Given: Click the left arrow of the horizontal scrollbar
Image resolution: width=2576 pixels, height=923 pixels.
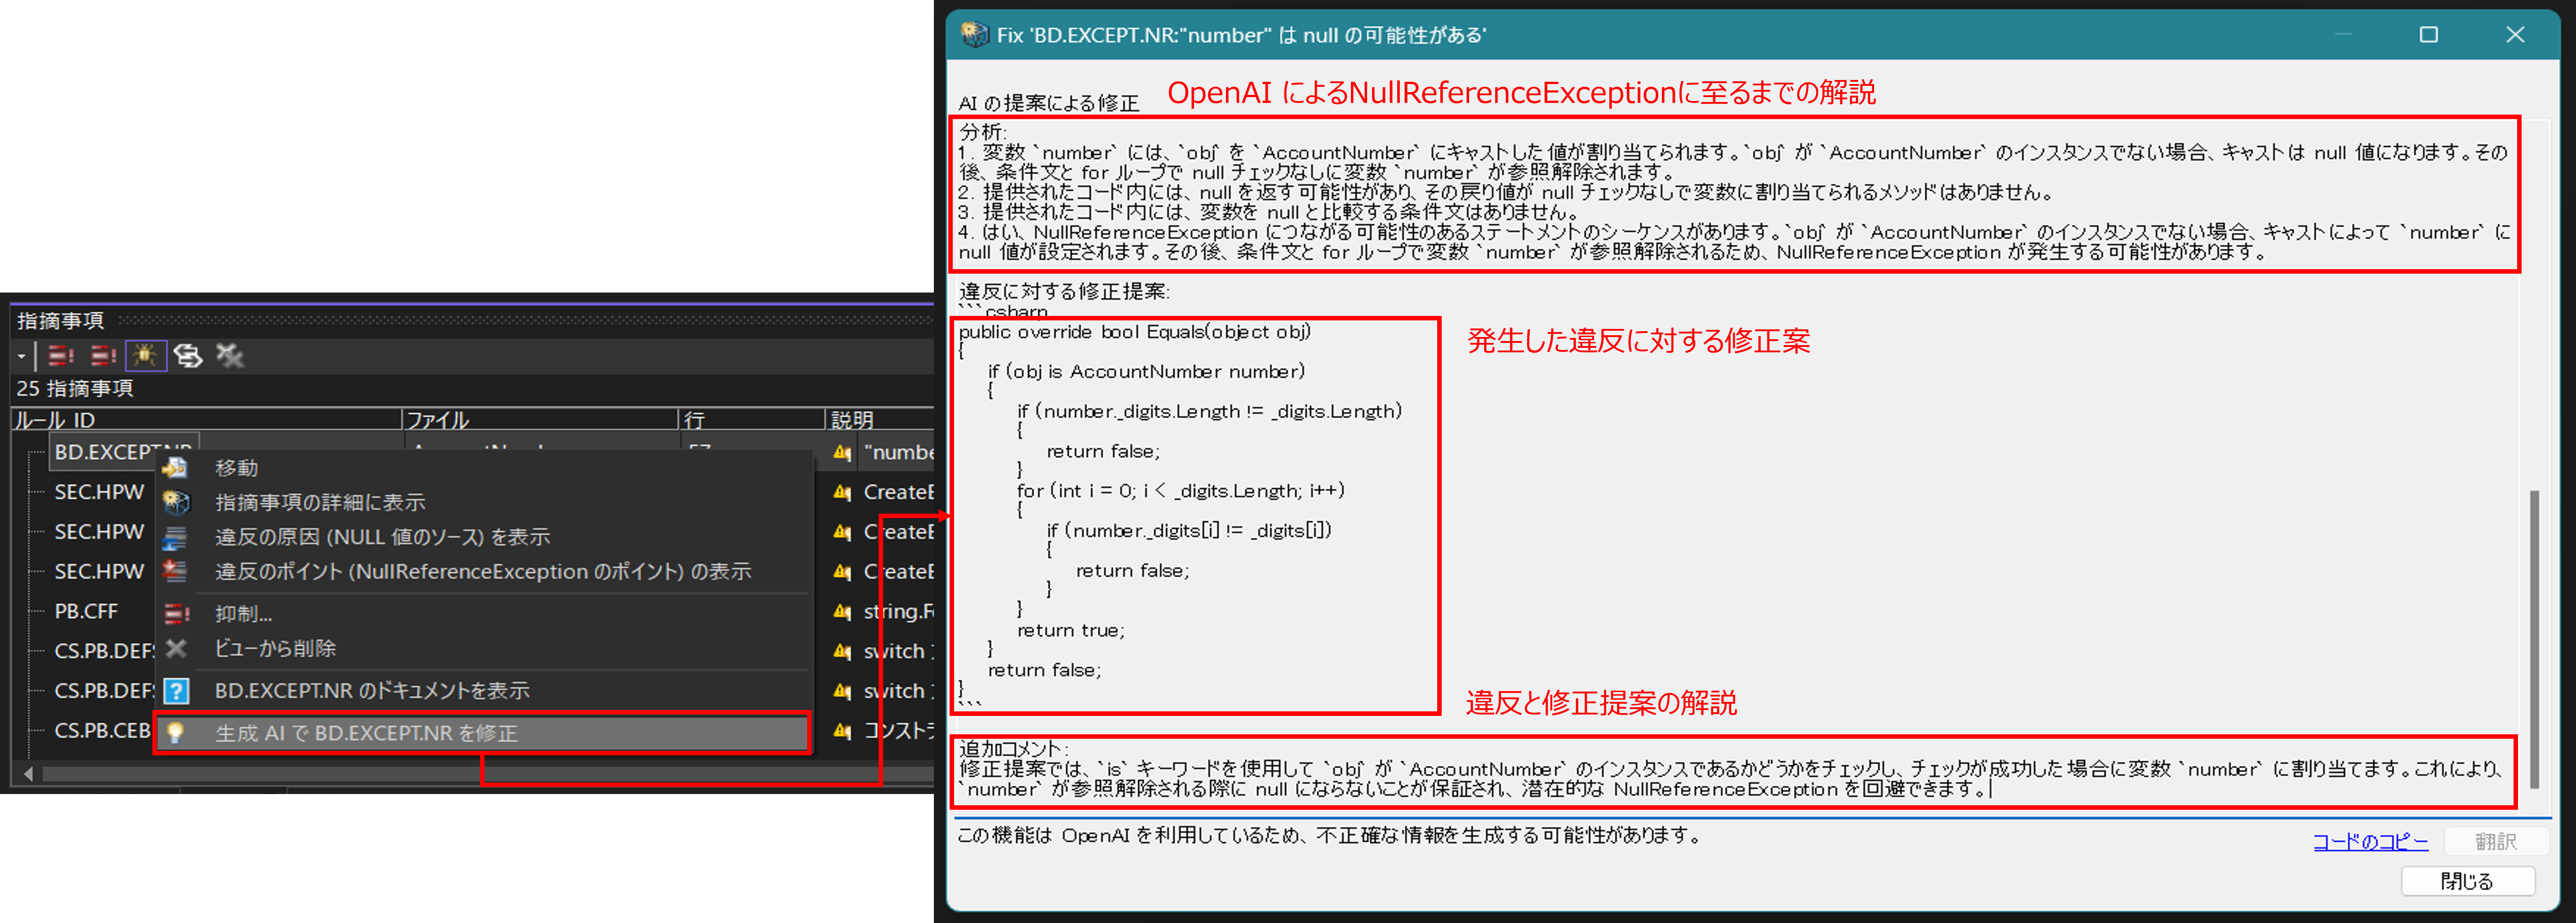Looking at the screenshot, I should click(28, 774).
